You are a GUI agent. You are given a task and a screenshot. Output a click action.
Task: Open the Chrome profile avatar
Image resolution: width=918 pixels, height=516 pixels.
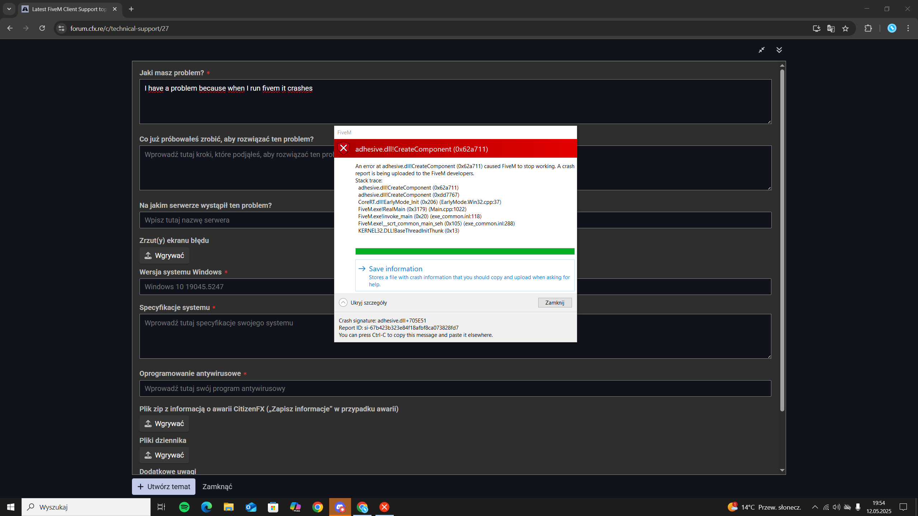(892, 28)
